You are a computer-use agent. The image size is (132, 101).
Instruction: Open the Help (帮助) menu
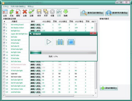pyautogui.click(x=31, y=7)
